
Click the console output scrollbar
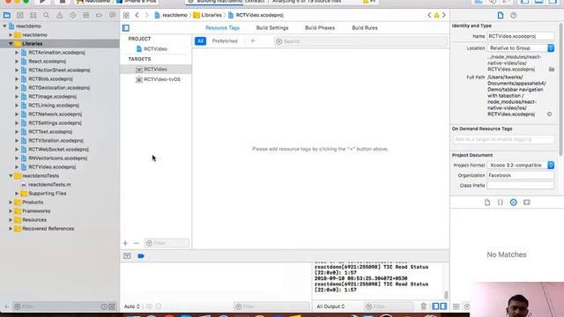click(446, 294)
